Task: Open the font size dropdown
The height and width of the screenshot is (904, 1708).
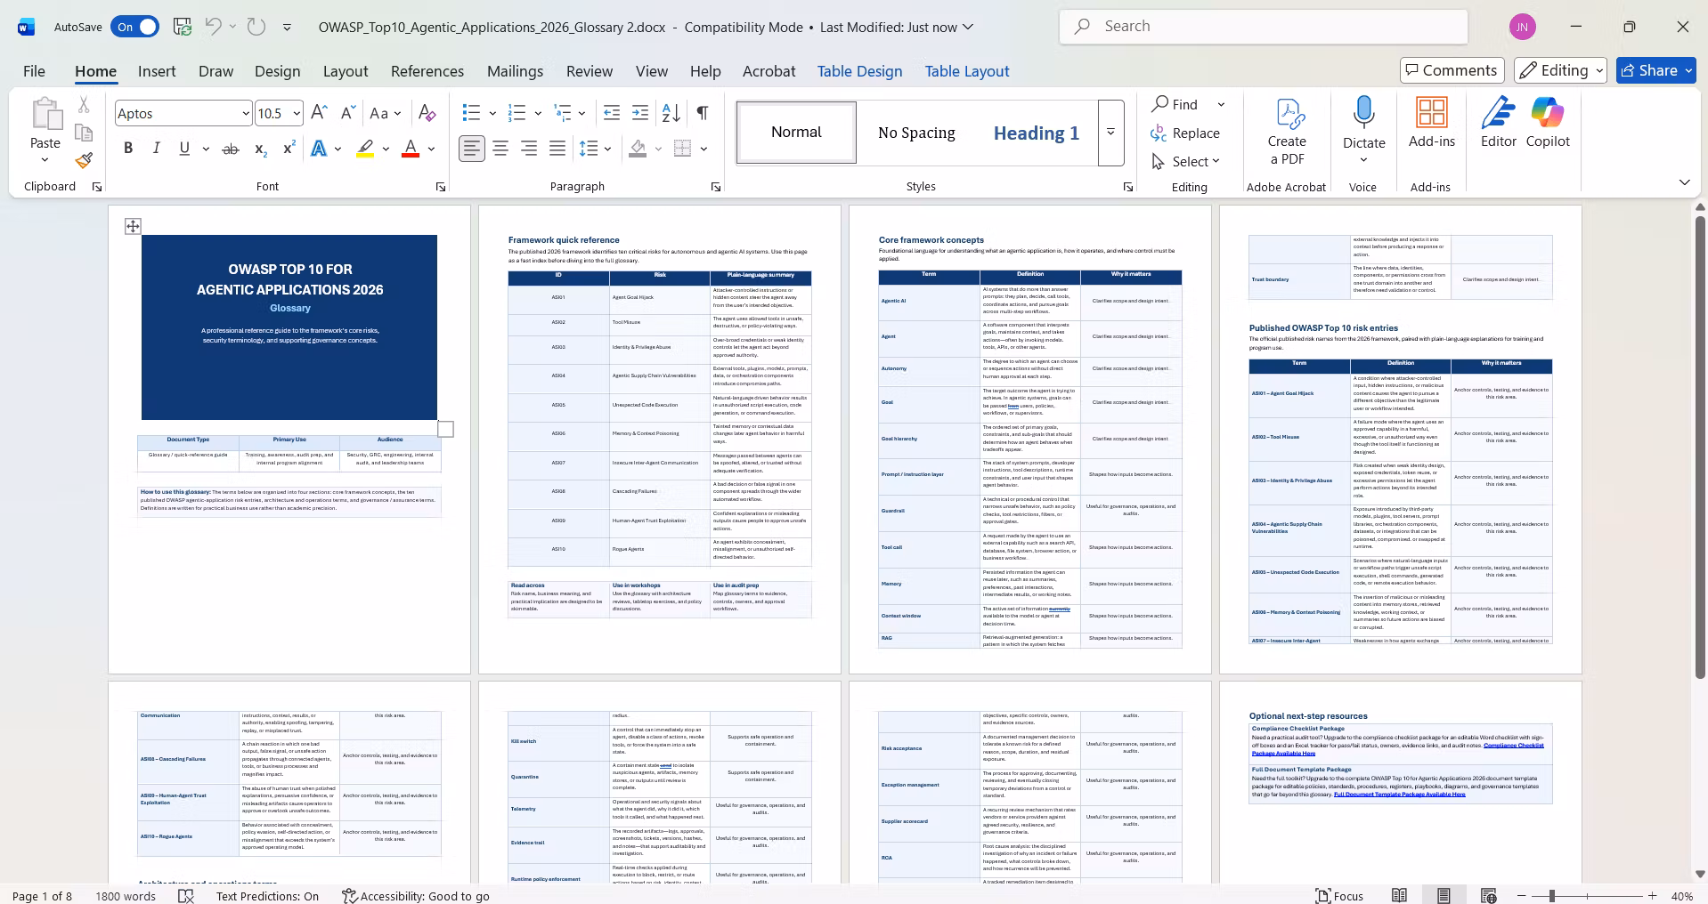Action: (297, 113)
